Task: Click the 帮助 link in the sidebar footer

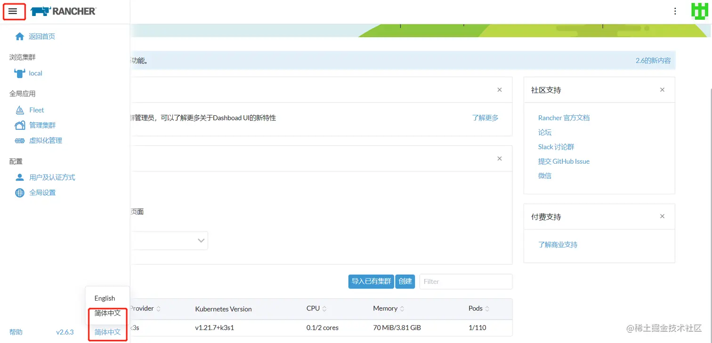Action: [16, 332]
